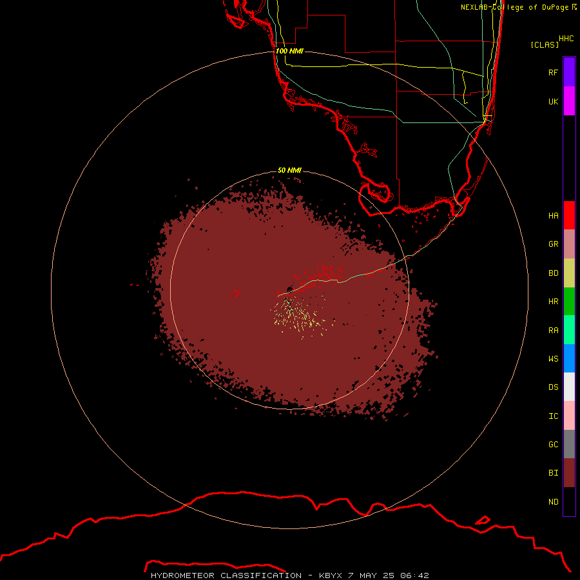Click the UK magenta color swatch
580x580 pixels.
click(569, 101)
